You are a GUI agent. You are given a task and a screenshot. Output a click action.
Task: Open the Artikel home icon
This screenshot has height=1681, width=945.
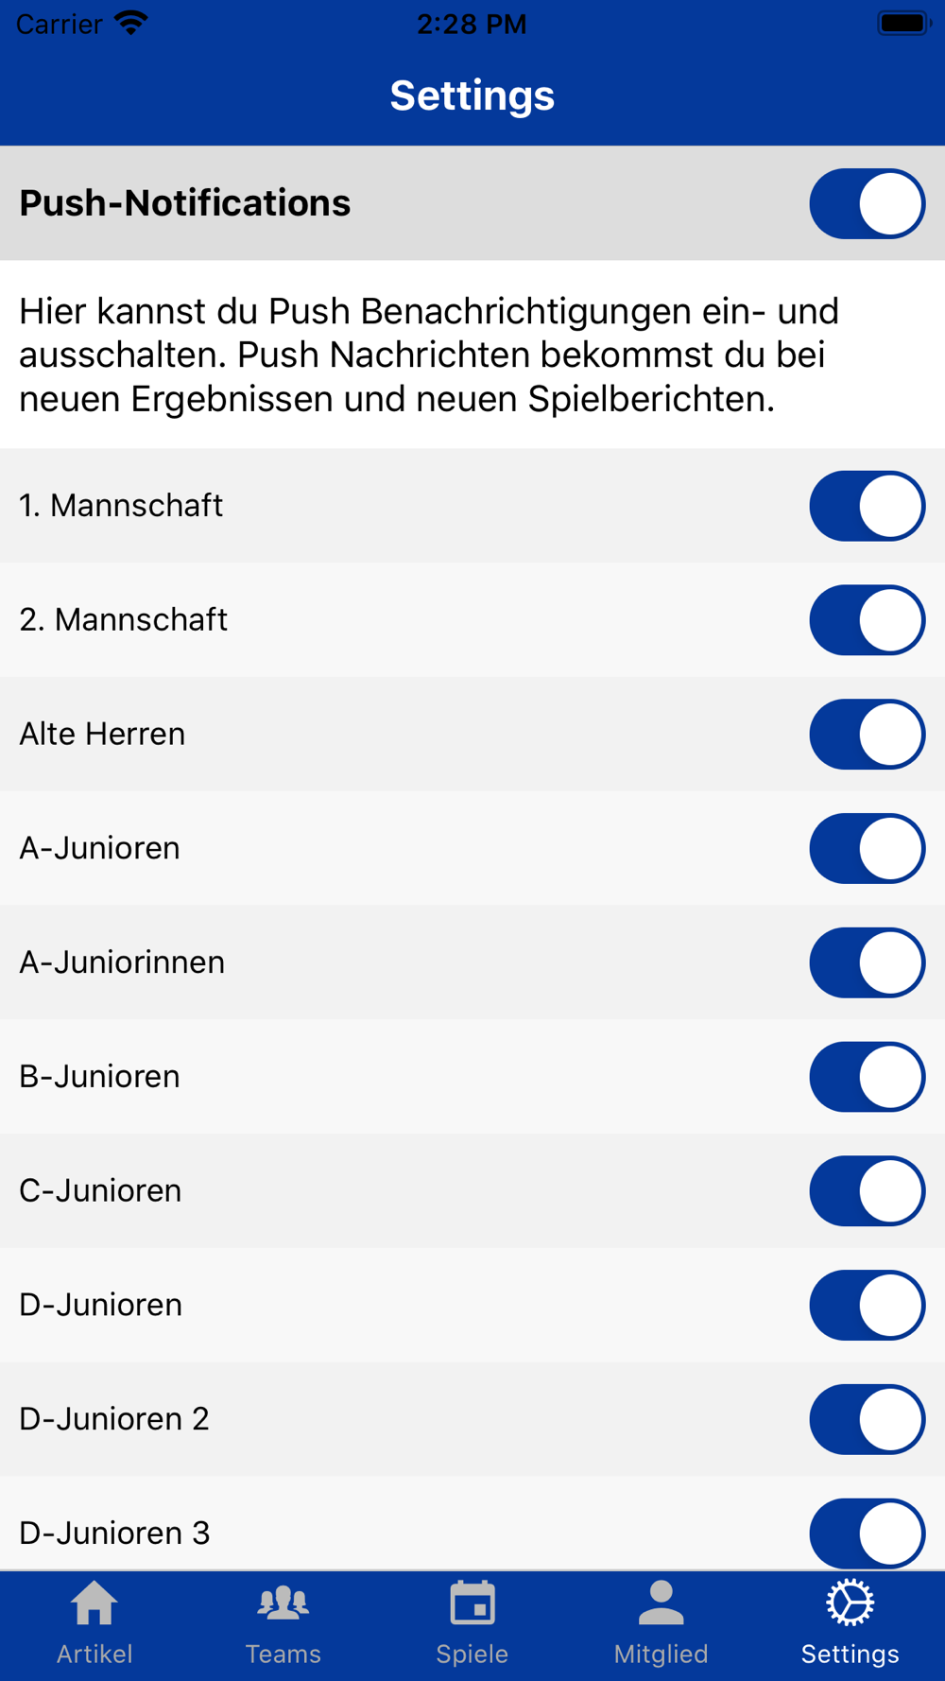point(94,1603)
